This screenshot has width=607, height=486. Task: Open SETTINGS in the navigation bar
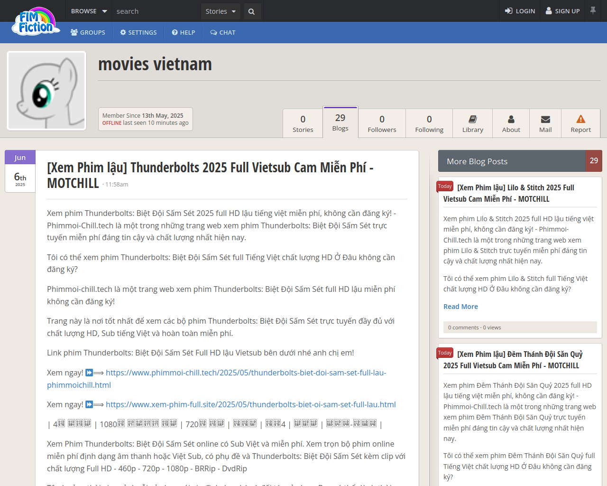click(138, 32)
